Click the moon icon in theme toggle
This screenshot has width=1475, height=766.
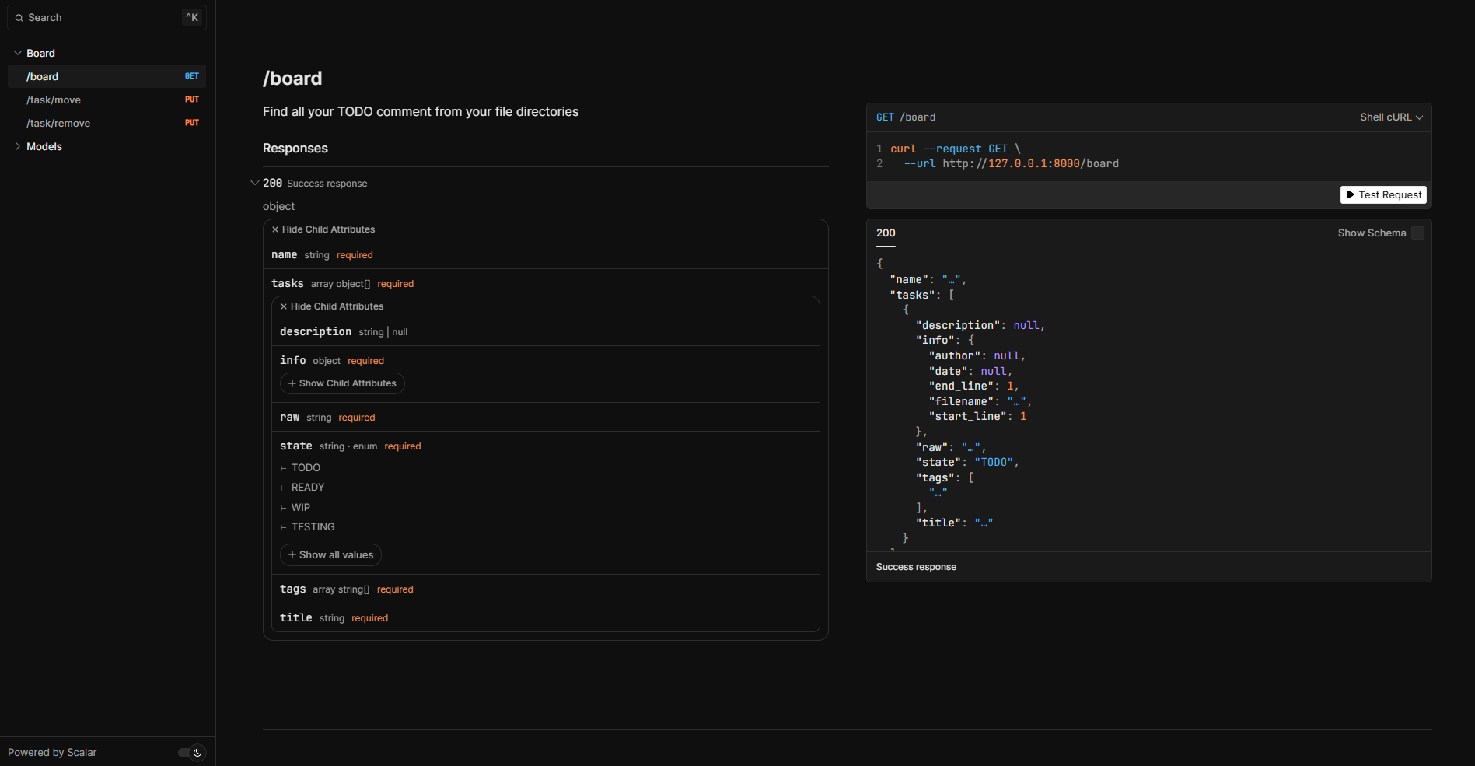(x=197, y=752)
